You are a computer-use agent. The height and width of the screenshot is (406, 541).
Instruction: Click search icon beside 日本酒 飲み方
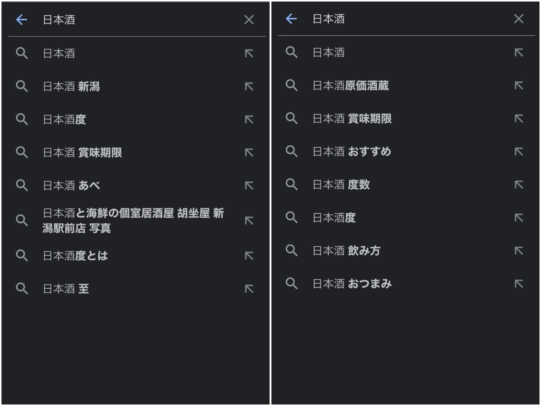(292, 250)
